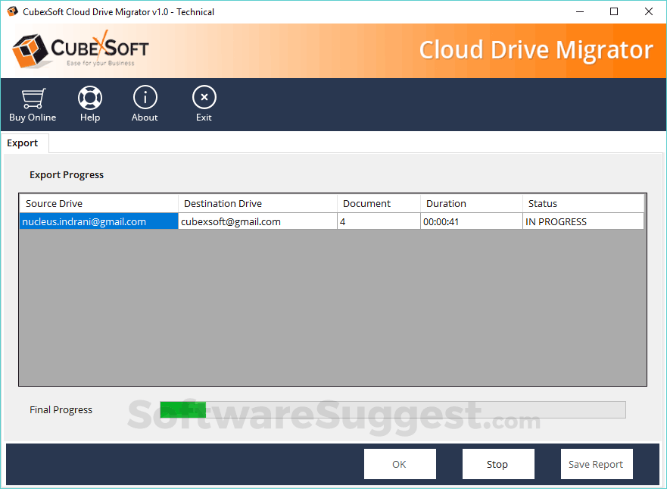Select the Help icon label text
The image size is (667, 489).
[x=89, y=118]
